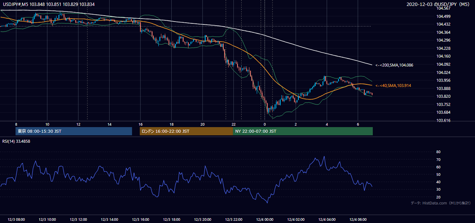
Task: Click RSI scale value 20
Action: click(439, 197)
